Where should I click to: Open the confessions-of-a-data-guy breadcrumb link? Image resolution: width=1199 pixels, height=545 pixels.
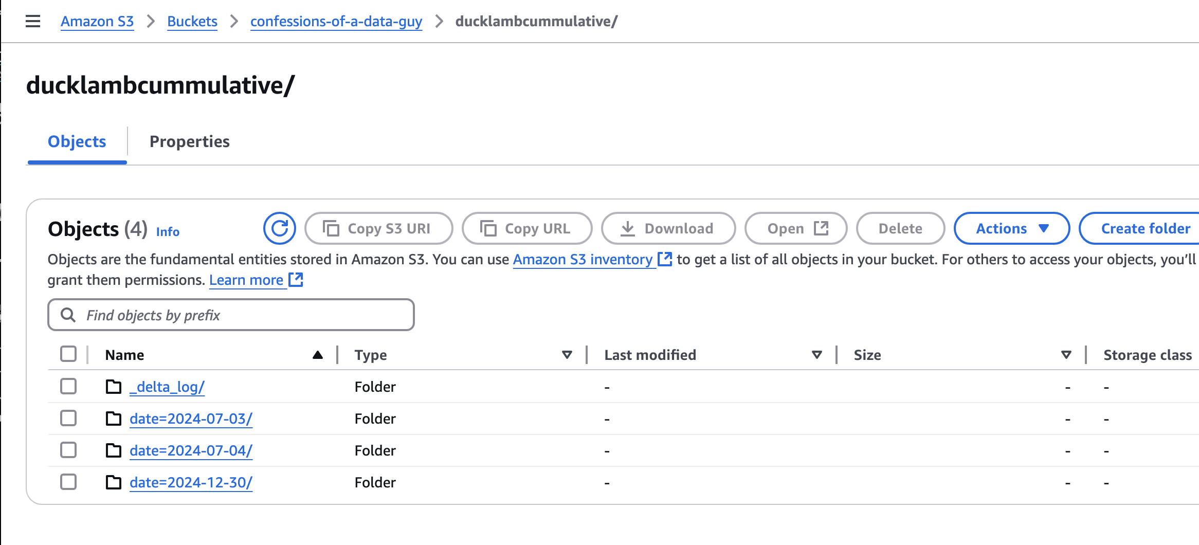(x=336, y=21)
